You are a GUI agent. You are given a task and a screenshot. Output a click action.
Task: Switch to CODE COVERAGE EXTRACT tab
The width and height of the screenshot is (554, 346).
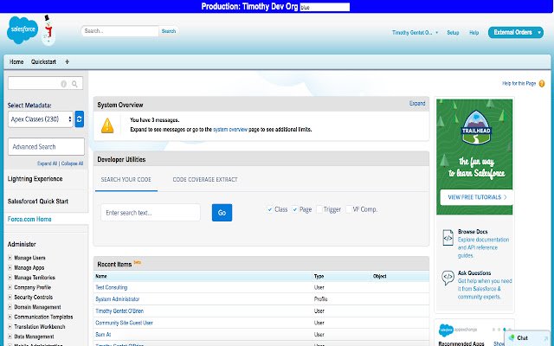pyautogui.click(x=205, y=180)
